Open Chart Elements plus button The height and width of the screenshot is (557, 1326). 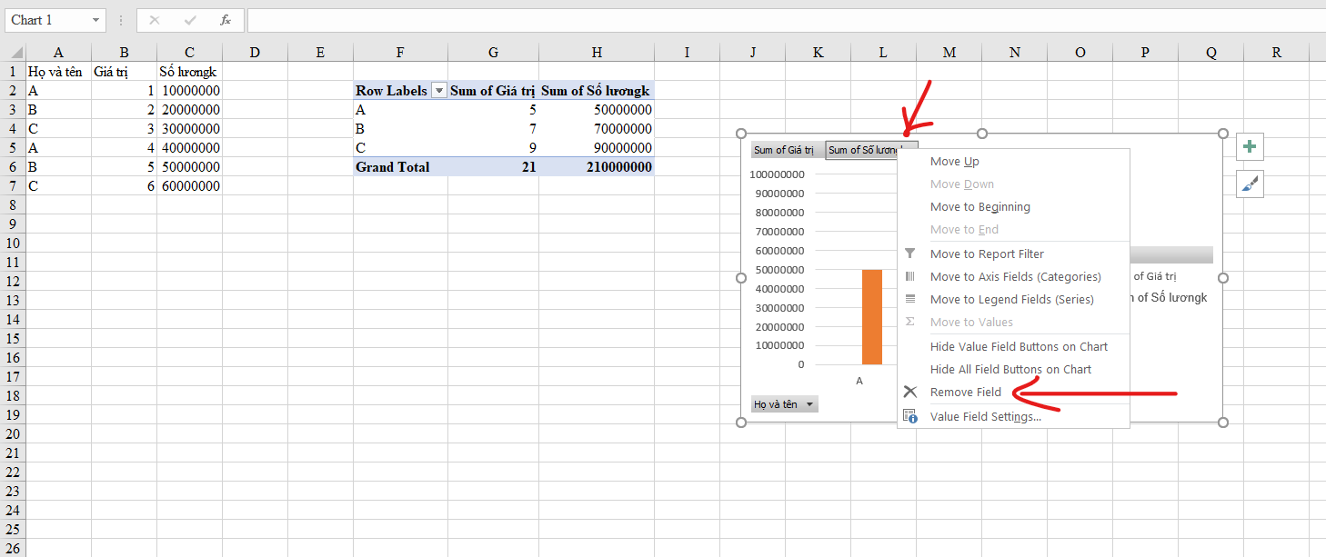coord(1251,146)
